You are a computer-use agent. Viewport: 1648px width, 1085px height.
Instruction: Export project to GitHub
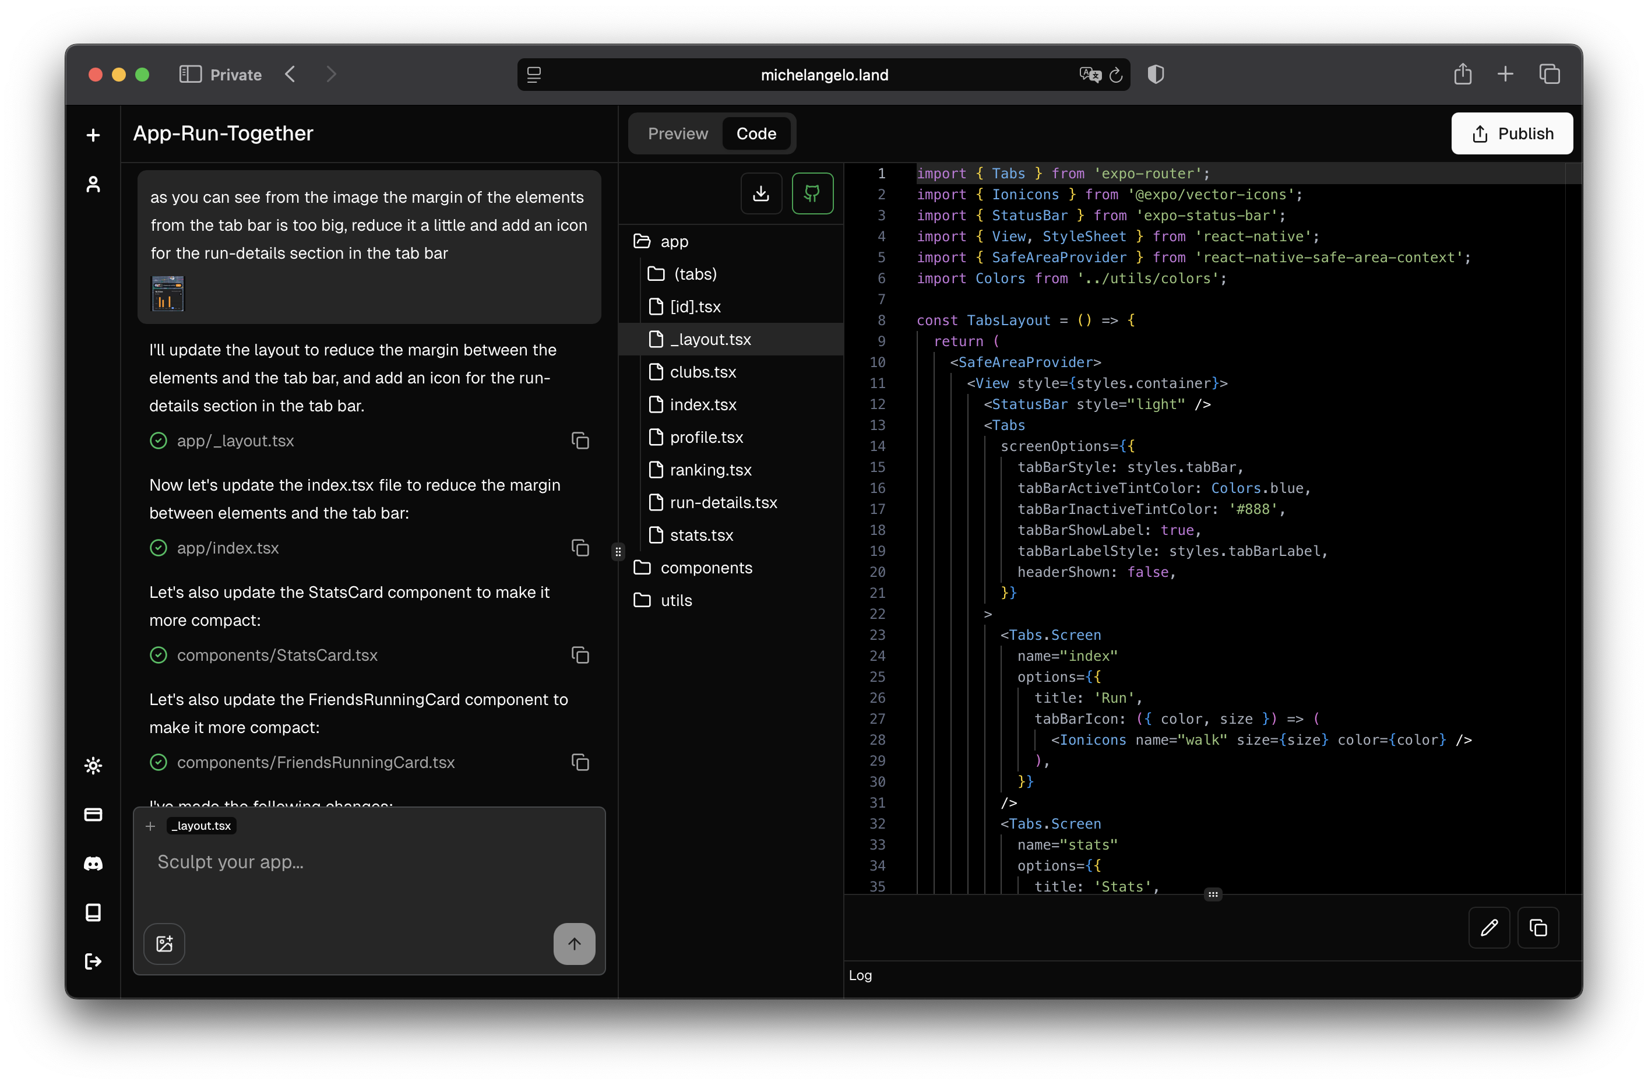[812, 193]
